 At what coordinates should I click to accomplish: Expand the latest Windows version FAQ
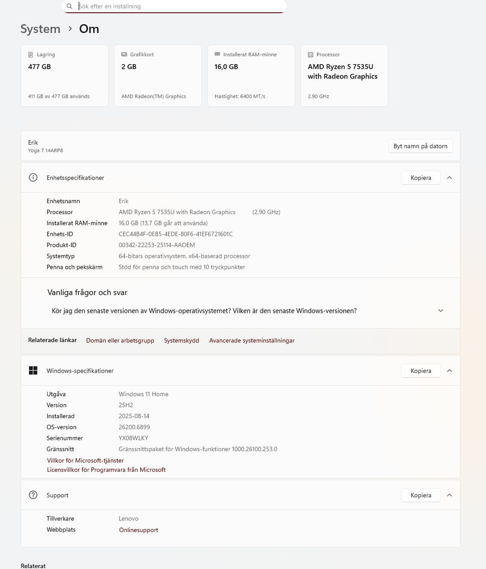(x=440, y=311)
